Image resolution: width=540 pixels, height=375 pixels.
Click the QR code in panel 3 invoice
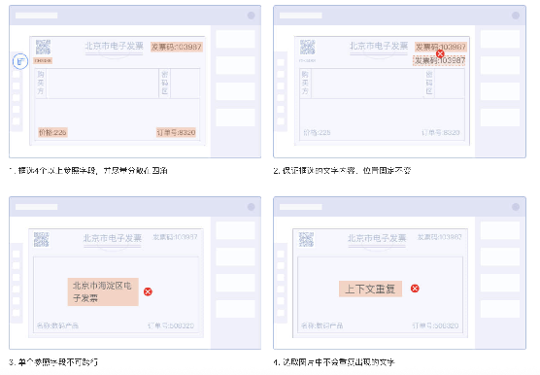coord(42,239)
